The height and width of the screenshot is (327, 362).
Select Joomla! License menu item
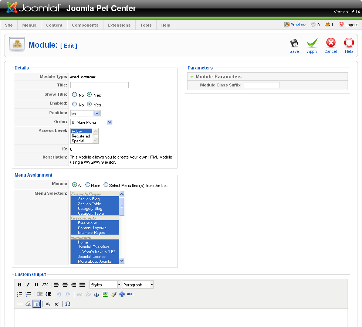[95, 257]
